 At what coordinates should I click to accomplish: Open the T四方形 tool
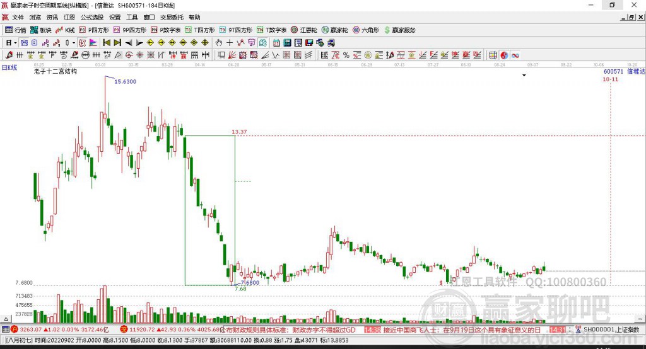click(x=200, y=30)
